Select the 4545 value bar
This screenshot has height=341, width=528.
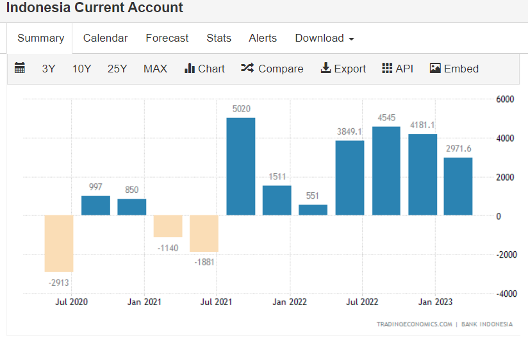pyautogui.click(x=386, y=171)
